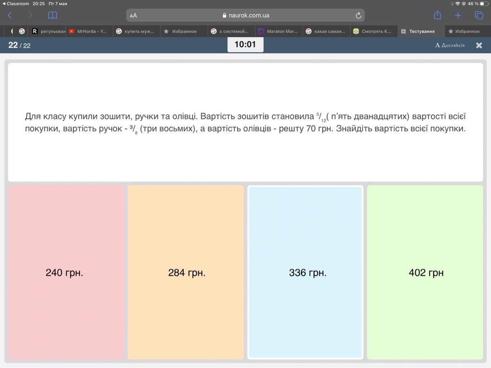Choose the 336 грн. answer
Viewport: 491px width, 368px height.
pos(305,273)
